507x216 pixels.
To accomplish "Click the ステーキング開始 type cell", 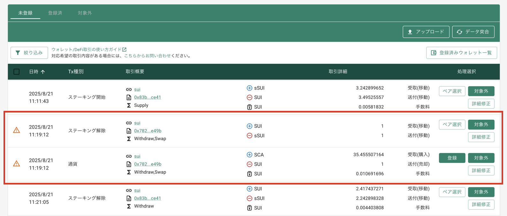I will [87, 97].
